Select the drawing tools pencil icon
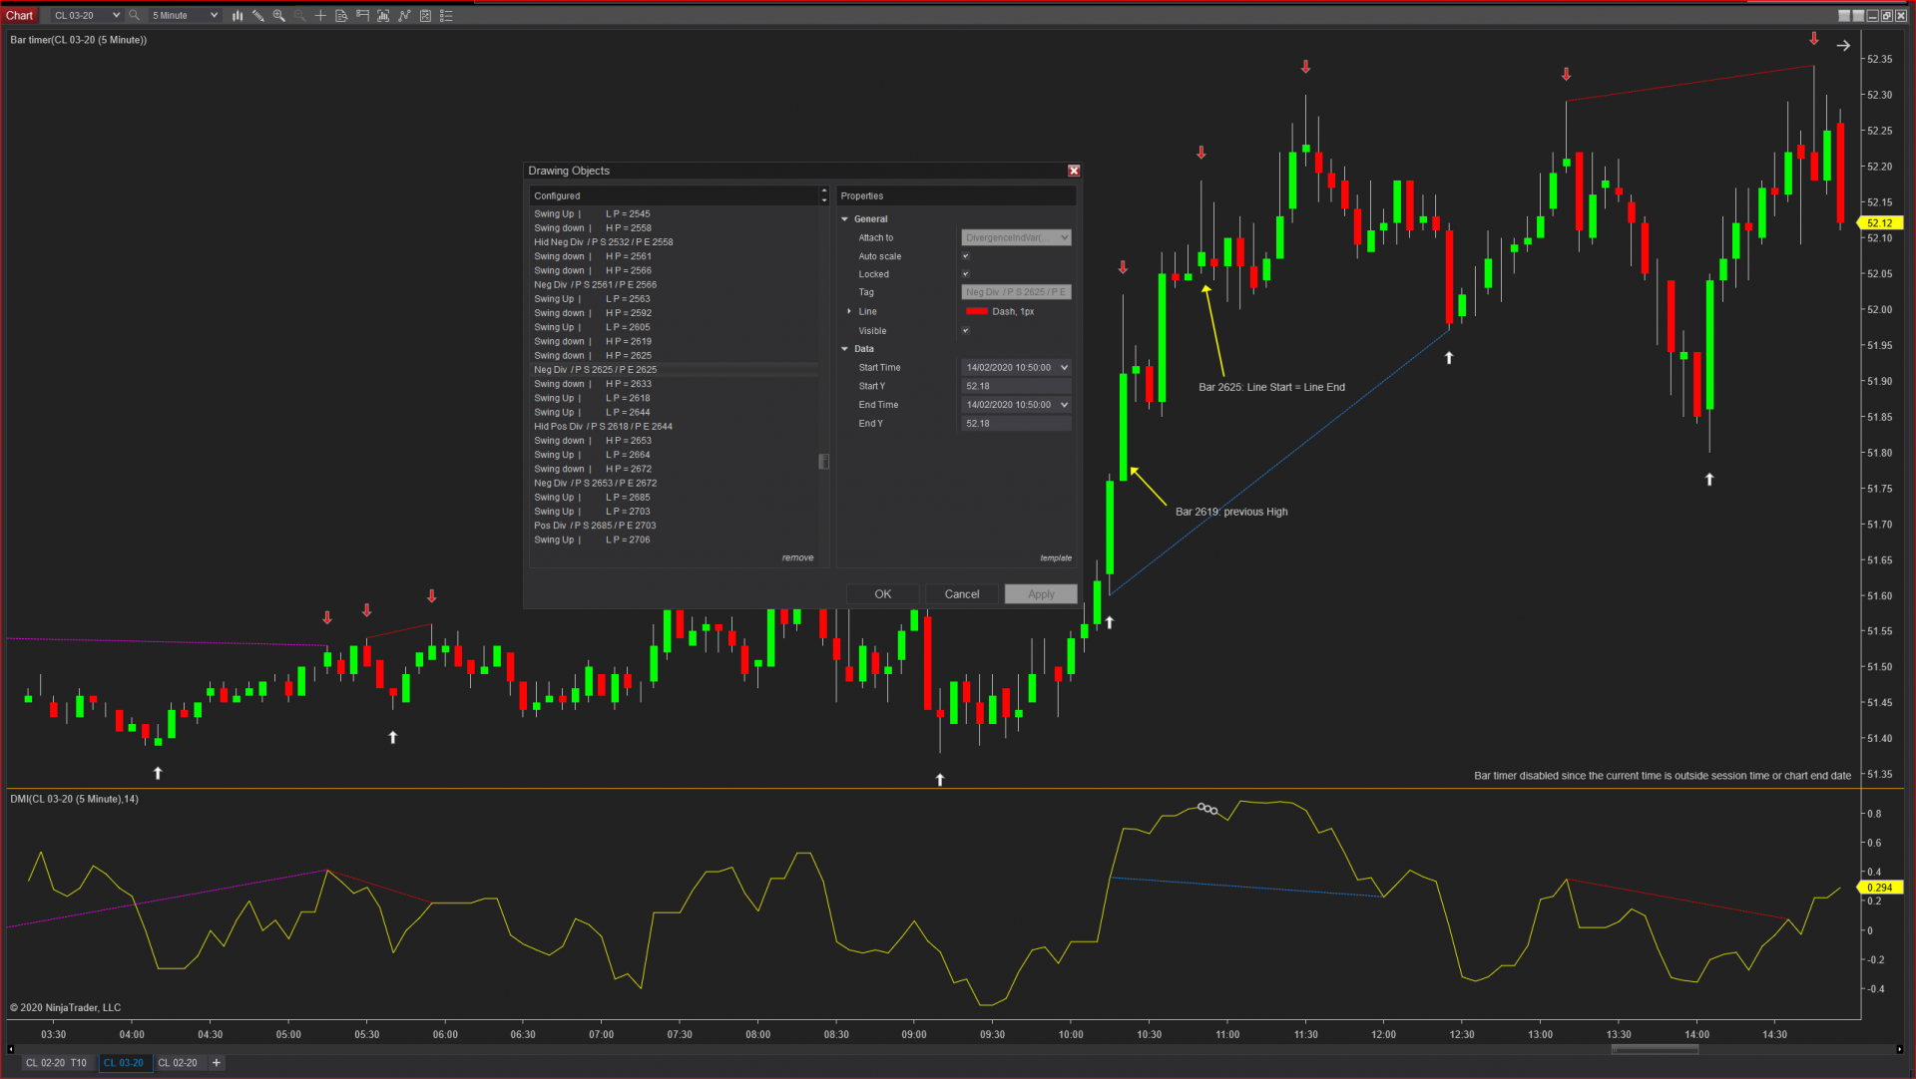The width and height of the screenshot is (1916, 1079). tap(258, 16)
